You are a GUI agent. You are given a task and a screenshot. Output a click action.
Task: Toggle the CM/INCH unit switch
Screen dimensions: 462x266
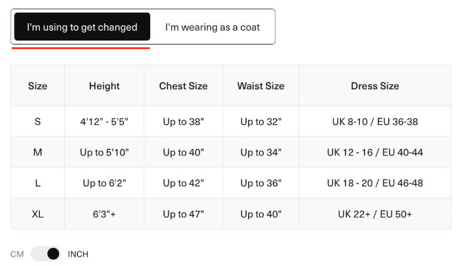tap(46, 254)
